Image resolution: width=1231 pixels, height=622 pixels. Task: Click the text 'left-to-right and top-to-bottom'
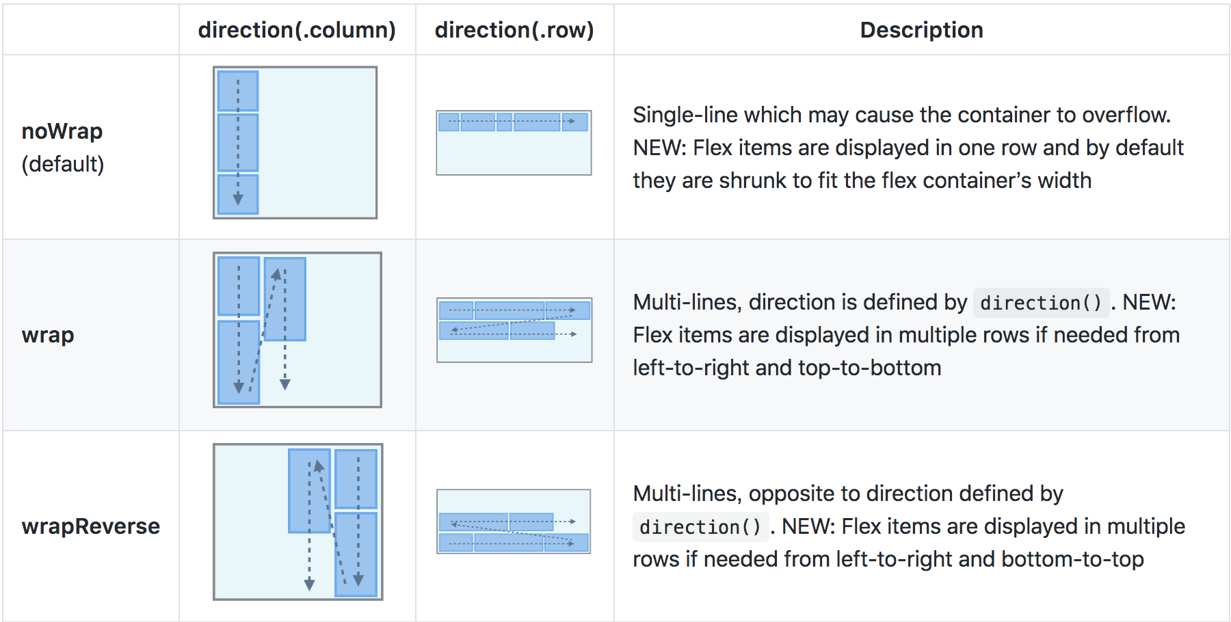tap(786, 368)
